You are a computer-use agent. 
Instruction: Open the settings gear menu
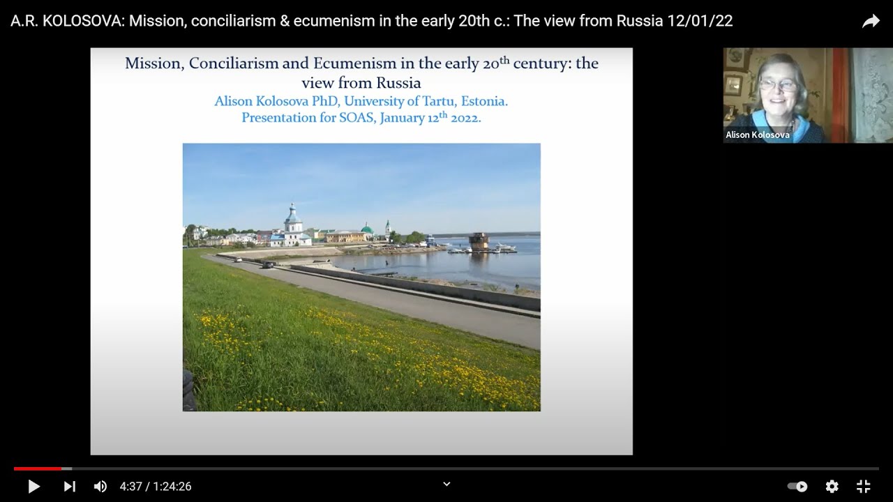[x=832, y=487]
